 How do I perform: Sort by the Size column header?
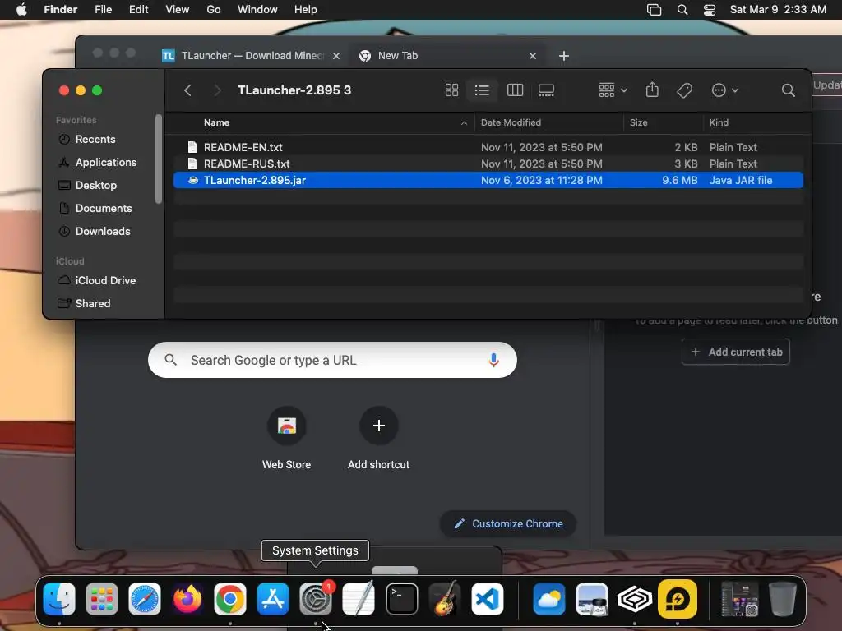pos(638,123)
